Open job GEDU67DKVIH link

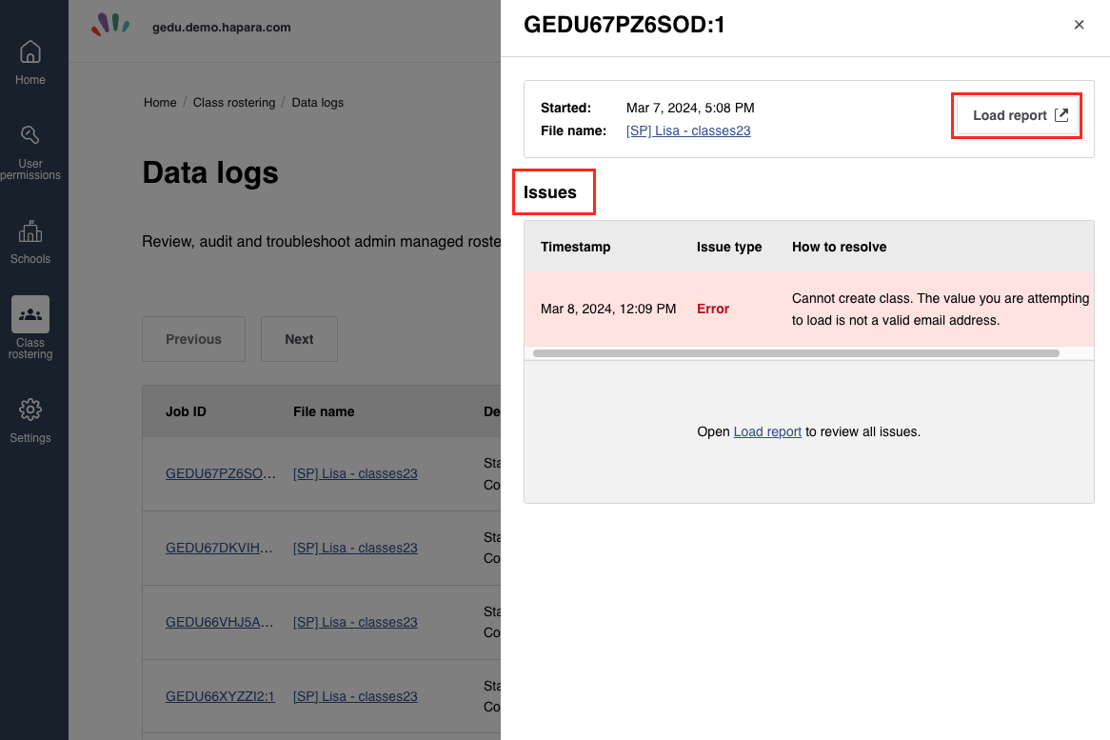220,548
